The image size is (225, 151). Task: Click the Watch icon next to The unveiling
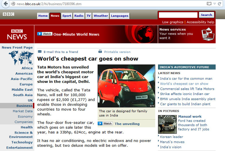[x=105, y=123]
